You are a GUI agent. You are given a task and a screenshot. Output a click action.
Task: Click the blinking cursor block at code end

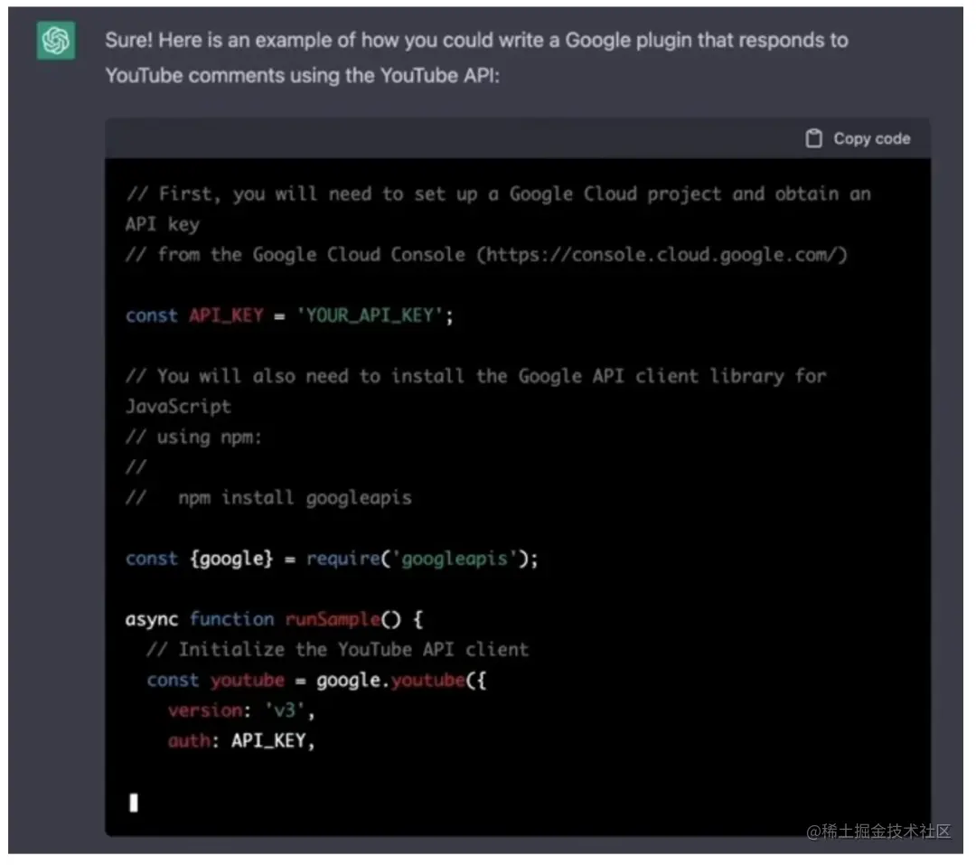point(133,803)
